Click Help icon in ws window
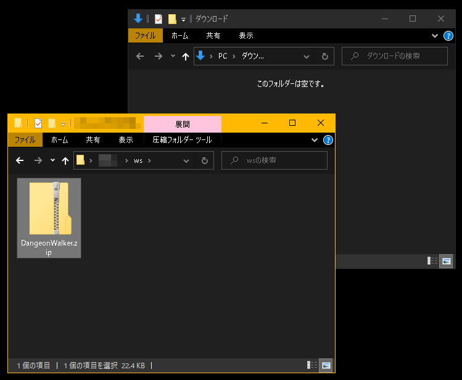This screenshot has height=380, width=462. [328, 140]
